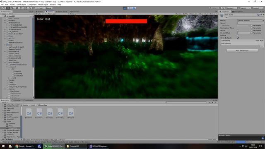Open the Component menu
The image size is (265, 149).
click(x=32, y=5)
